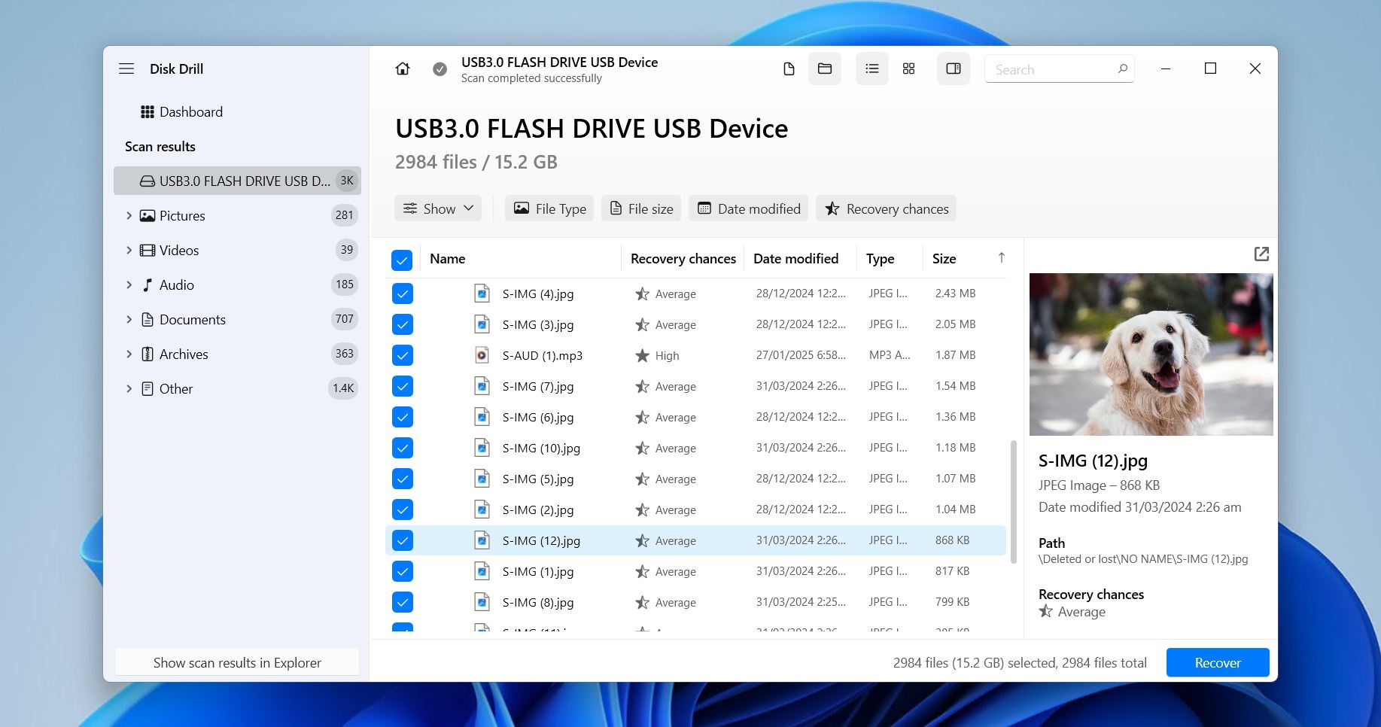The width and height of the screenshot is (1381, 727).
Task: Click the Size column sort arrow
Action: (x=1002, y=257)
